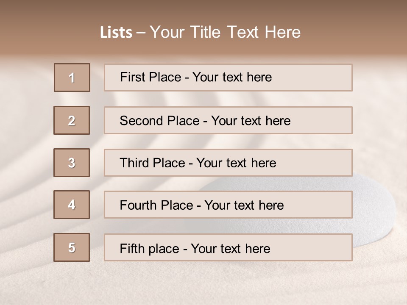Viewport: 407px width, 305px height.
Task: Click the number 3 box
Action: pos(72,163)
